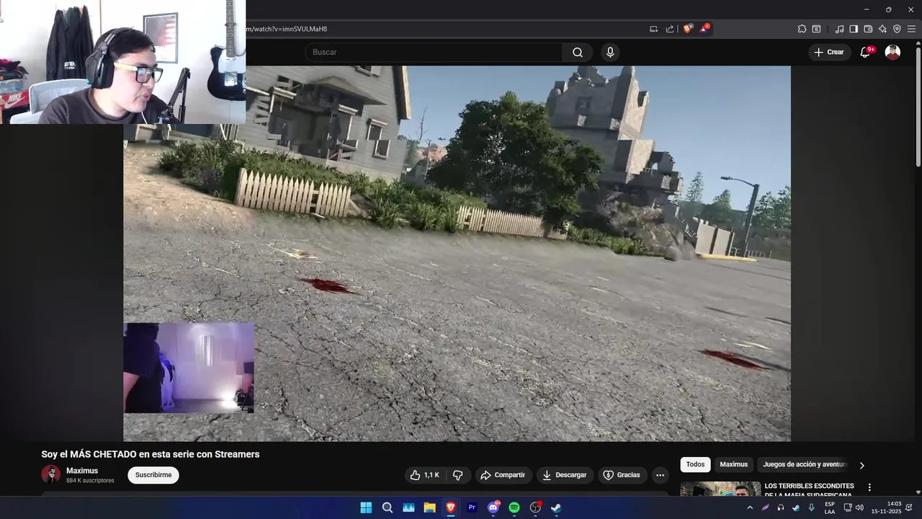Open the music playlist toolbar icon
Viewport: 922px width, 519px height.
point(839,29)
